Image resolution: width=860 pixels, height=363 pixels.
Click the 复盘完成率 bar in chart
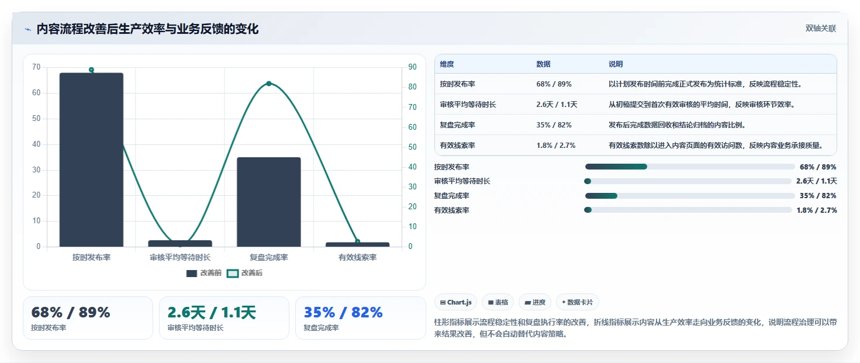click(x=269, y=202)
